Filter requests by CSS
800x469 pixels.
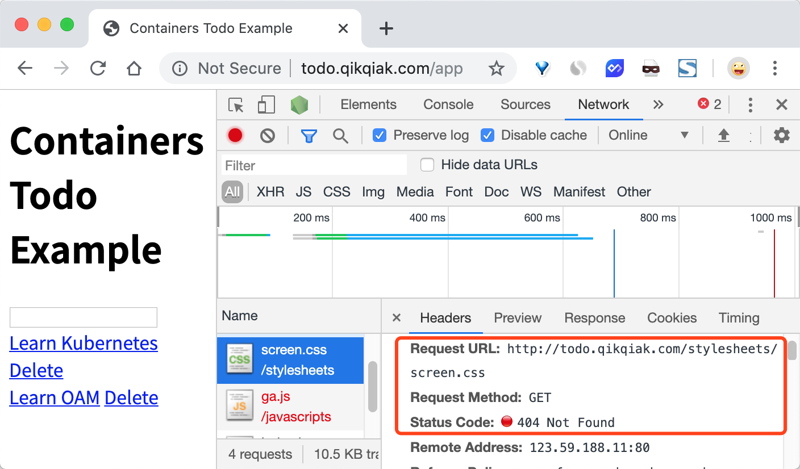(336, 192)
